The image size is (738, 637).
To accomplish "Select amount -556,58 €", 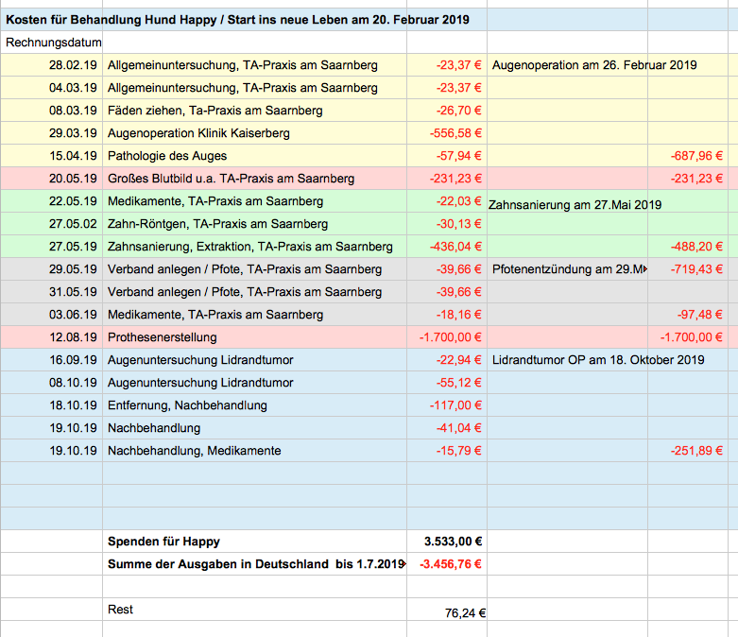I will pos(447,132).
